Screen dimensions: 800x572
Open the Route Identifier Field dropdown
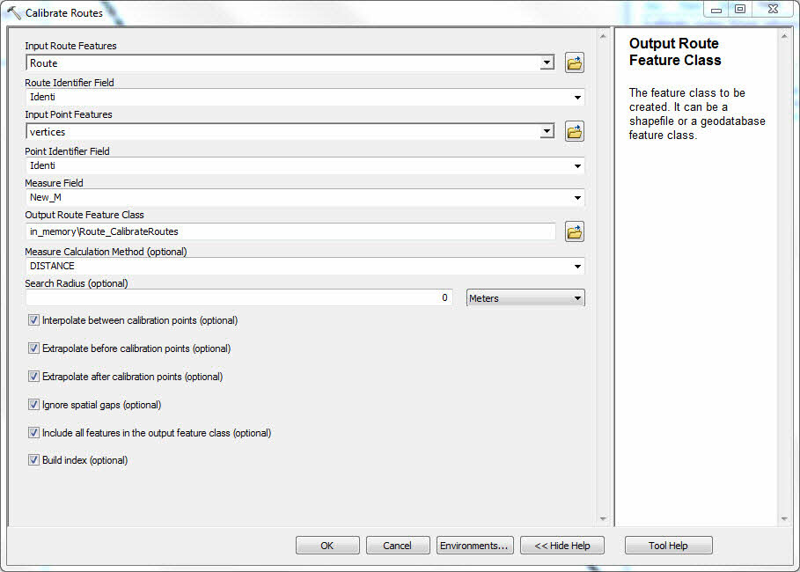(578, 97)
